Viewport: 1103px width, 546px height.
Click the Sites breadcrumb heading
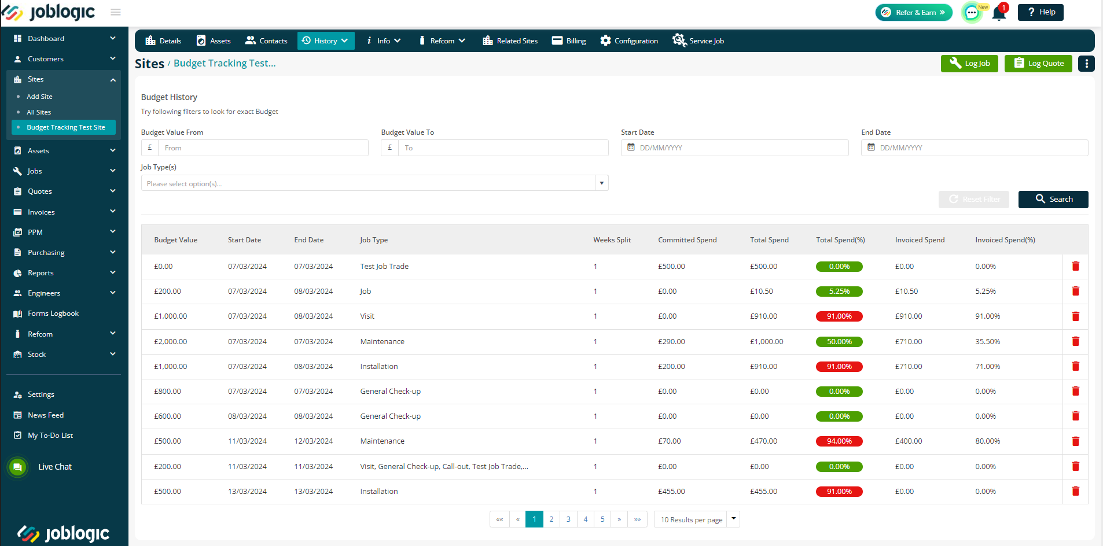tap(149, 64)
